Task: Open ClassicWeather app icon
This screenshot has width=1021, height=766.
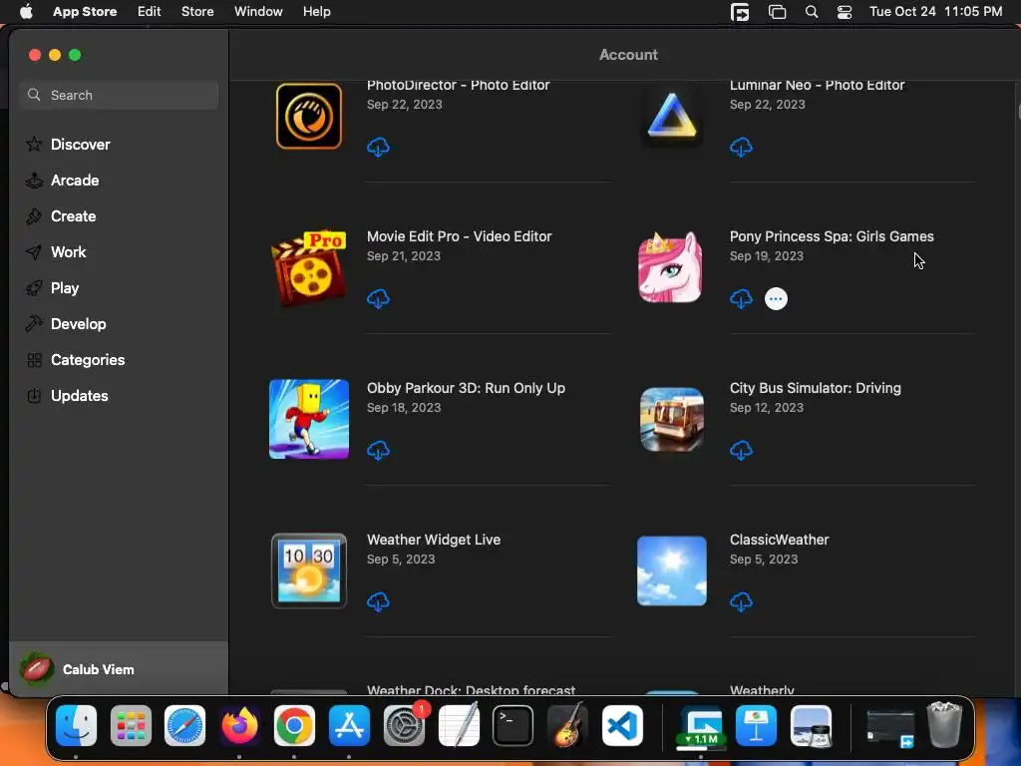Action: tap(672, 571)
